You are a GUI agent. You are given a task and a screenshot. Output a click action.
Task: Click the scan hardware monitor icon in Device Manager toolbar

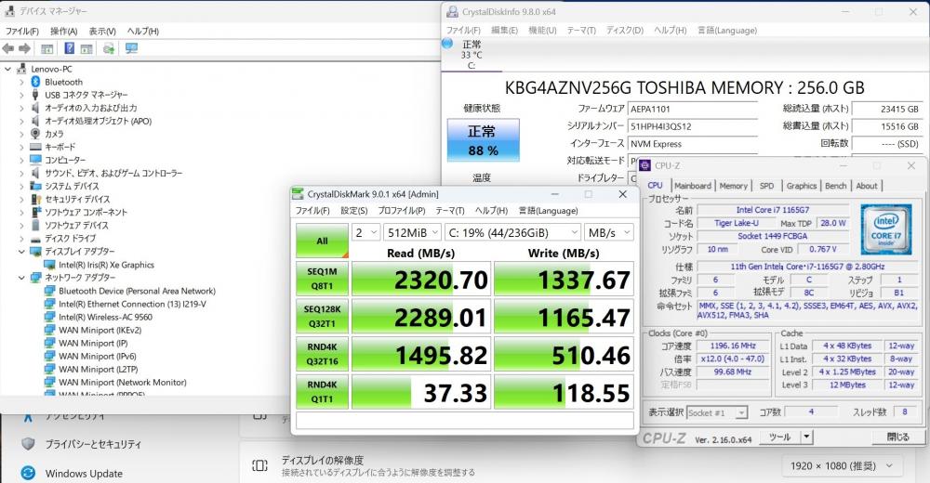(131, 48)
